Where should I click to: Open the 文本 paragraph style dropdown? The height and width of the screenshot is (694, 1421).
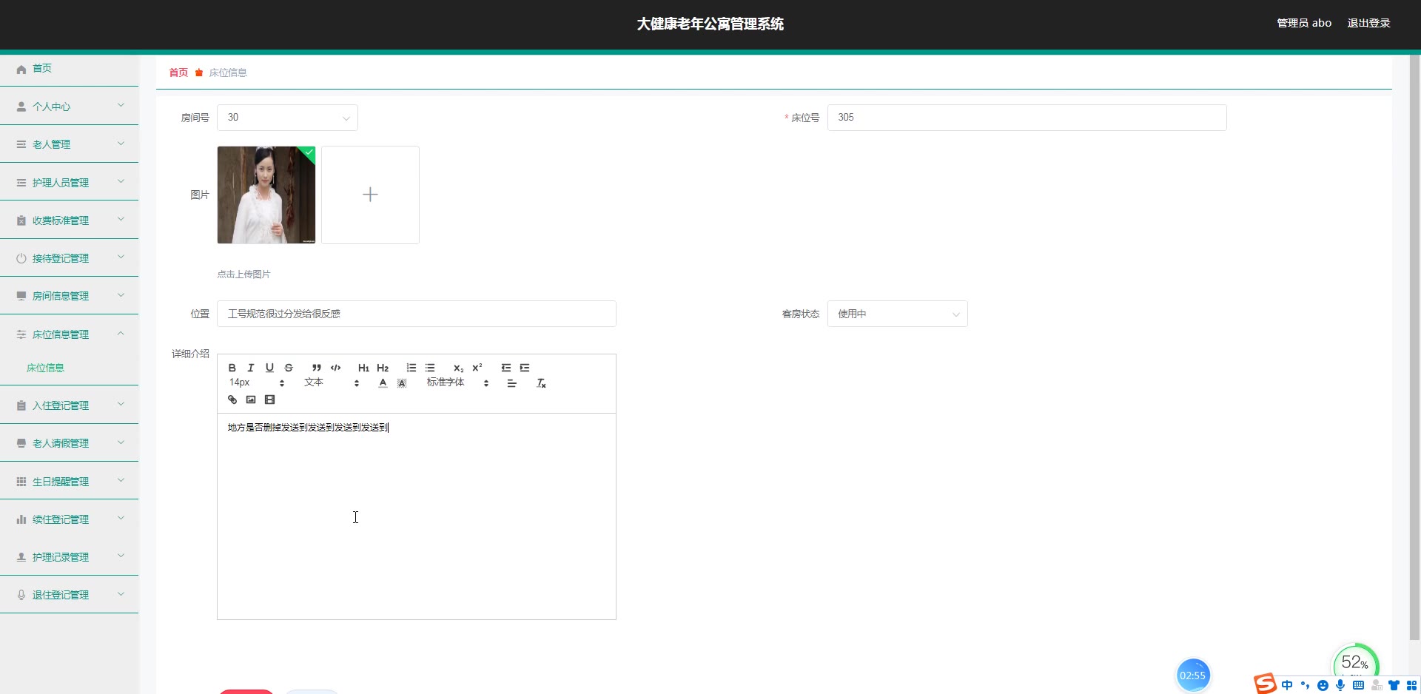[x=332, y=383]
